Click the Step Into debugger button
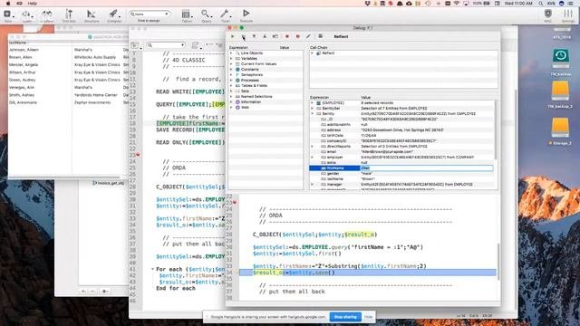This screenshot has height=326, width=580. (x=254, y=36)
